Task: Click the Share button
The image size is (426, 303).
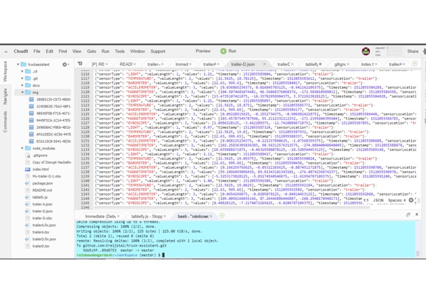Action: click(413, 51)
